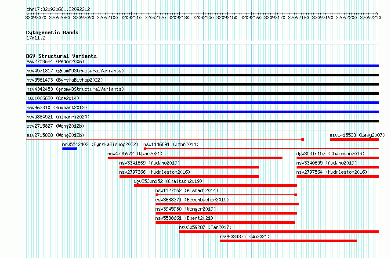The width and height of the screenshot is (391, 258).
Task: Click ruler coordinate 32092140
Action: click(x=203, y=18)
